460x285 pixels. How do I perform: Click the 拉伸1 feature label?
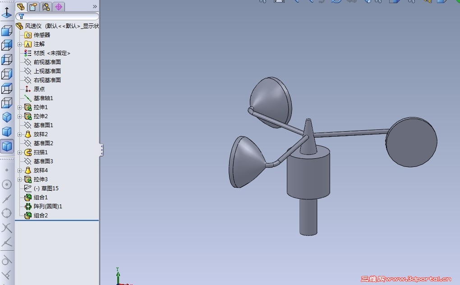(x=41, y=107)
